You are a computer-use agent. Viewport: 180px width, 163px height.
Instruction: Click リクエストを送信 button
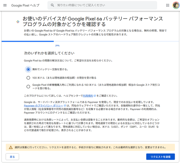(160, 157)
